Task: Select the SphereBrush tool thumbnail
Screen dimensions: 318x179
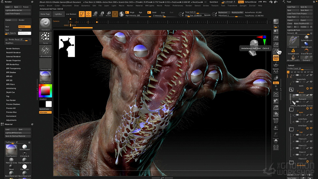Action: click(x=307, y=38)
